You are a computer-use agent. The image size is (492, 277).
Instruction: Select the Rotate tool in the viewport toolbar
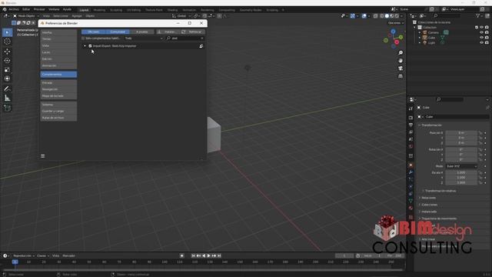click(x=7, y=60)
